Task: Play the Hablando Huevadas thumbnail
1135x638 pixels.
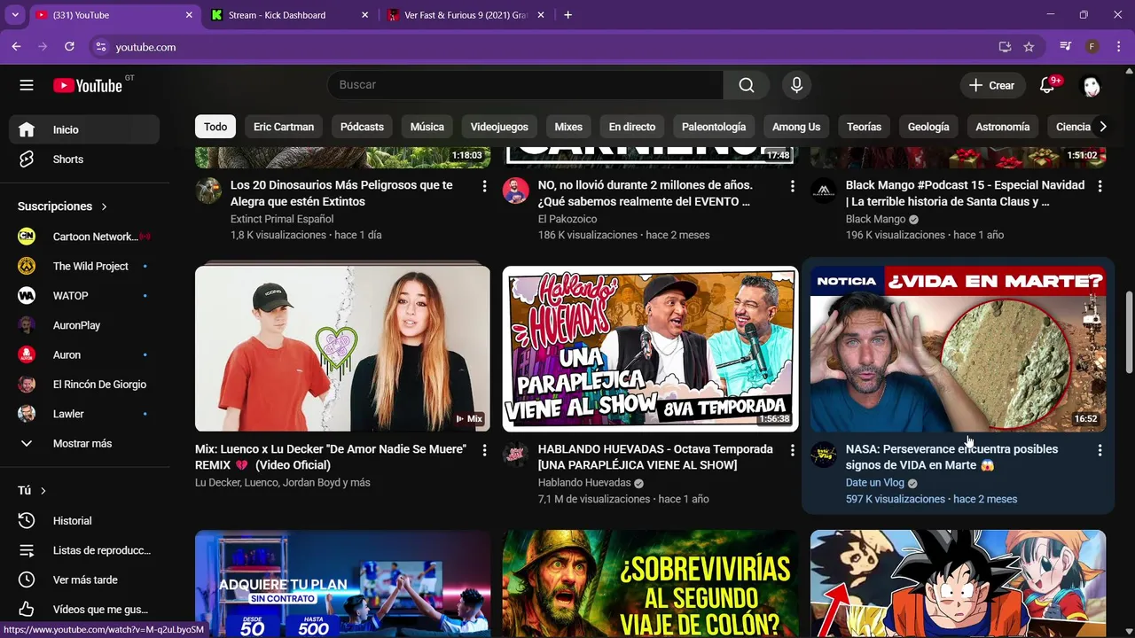Action: pyautogui.click(x=650, y=349)
